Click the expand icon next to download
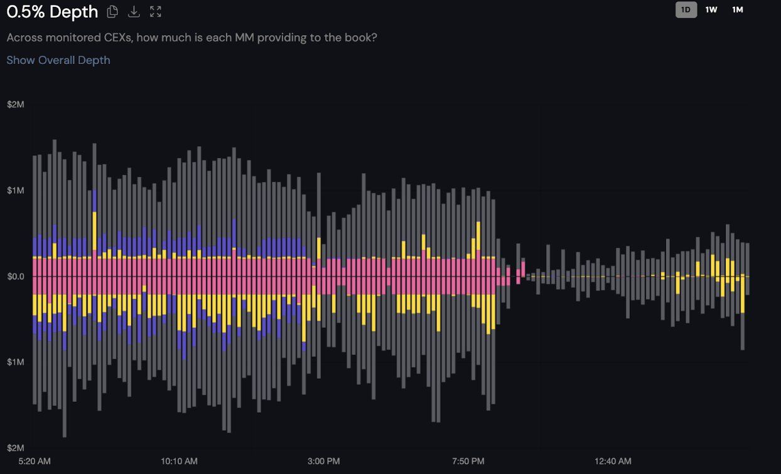This screenshot has width=781, height=474. point(155,11)
